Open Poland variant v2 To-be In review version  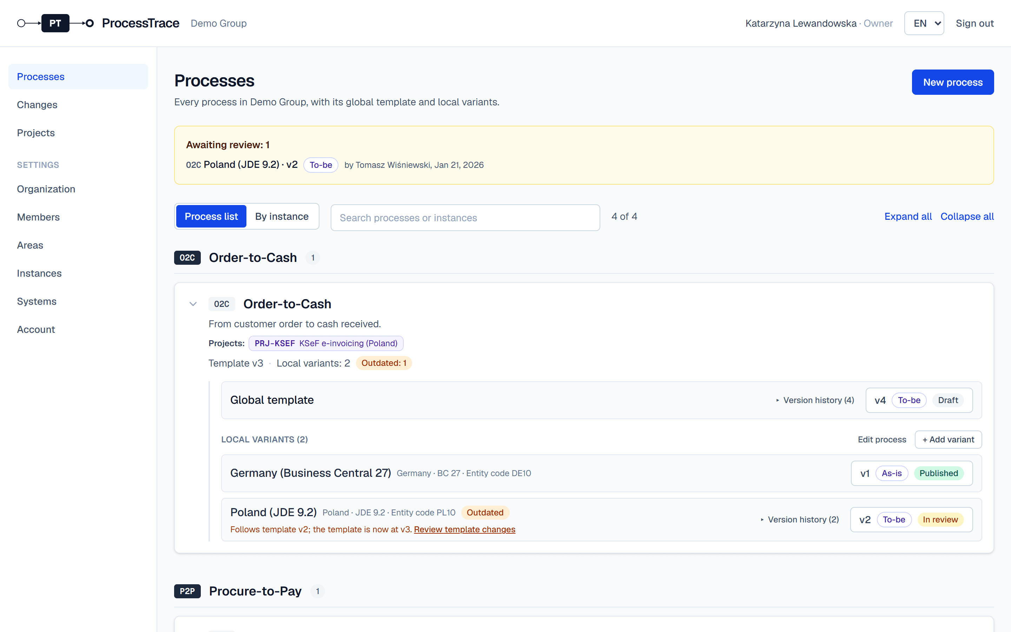point(911,520)
